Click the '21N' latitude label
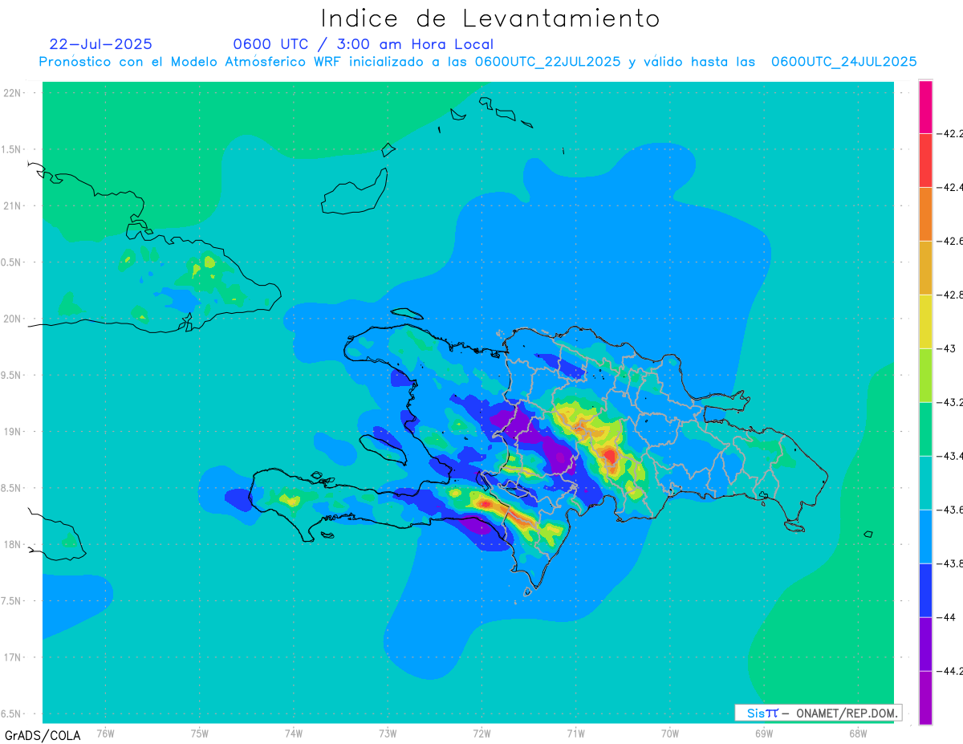Image resolution: width=963 pixels, height=744 pixels. click(x=13, y=205)
